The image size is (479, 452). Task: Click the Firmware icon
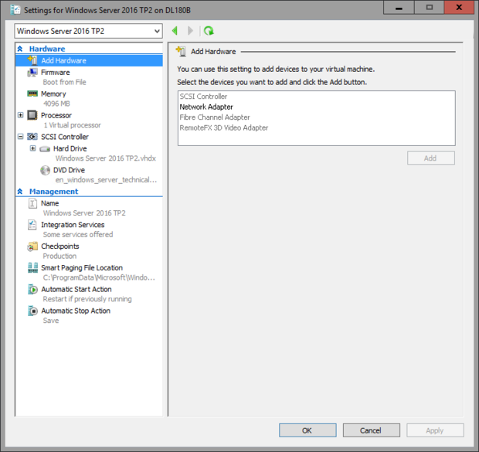32,73
